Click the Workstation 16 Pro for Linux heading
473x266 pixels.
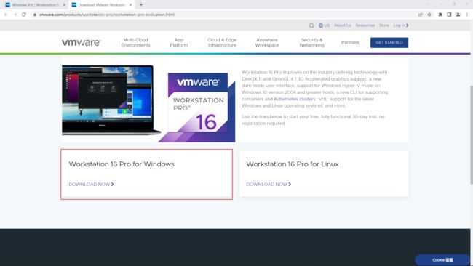tap(293, 164)
